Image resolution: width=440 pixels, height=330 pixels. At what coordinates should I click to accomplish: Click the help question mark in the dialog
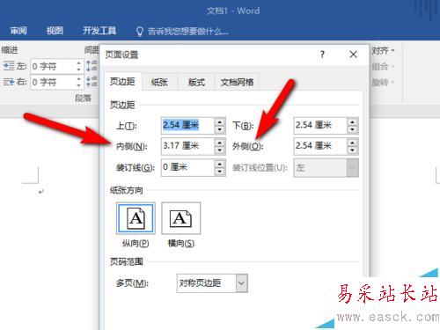coord(322,55)
